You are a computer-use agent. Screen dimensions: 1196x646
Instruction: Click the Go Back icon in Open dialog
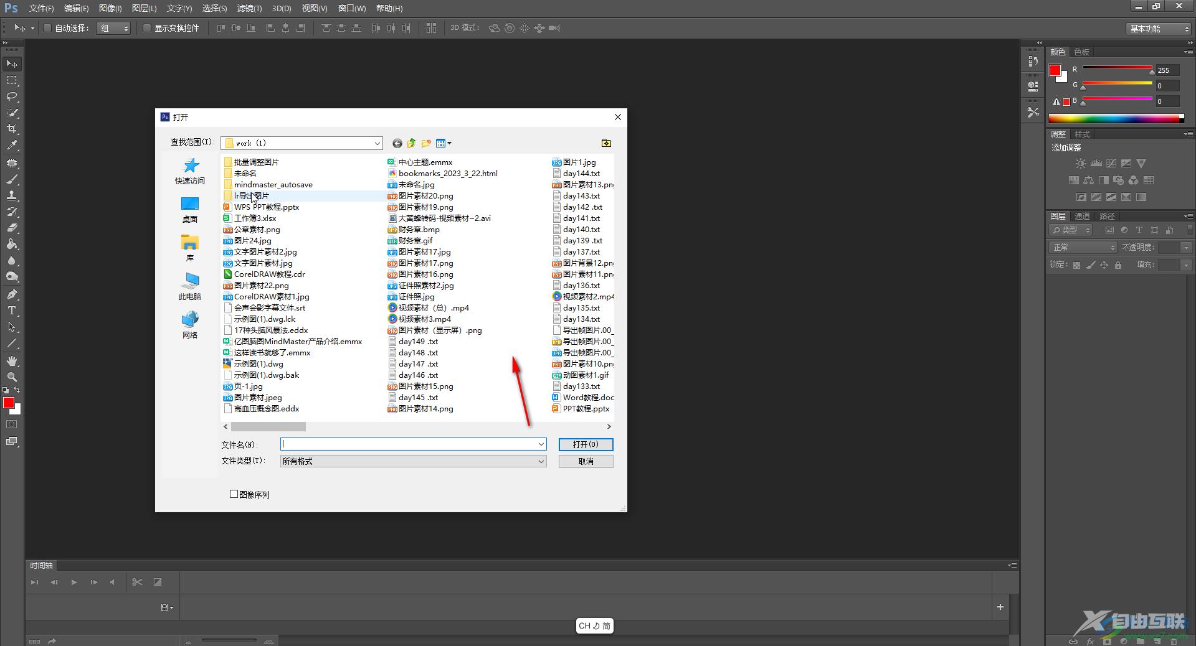click(x=397, y=143)
